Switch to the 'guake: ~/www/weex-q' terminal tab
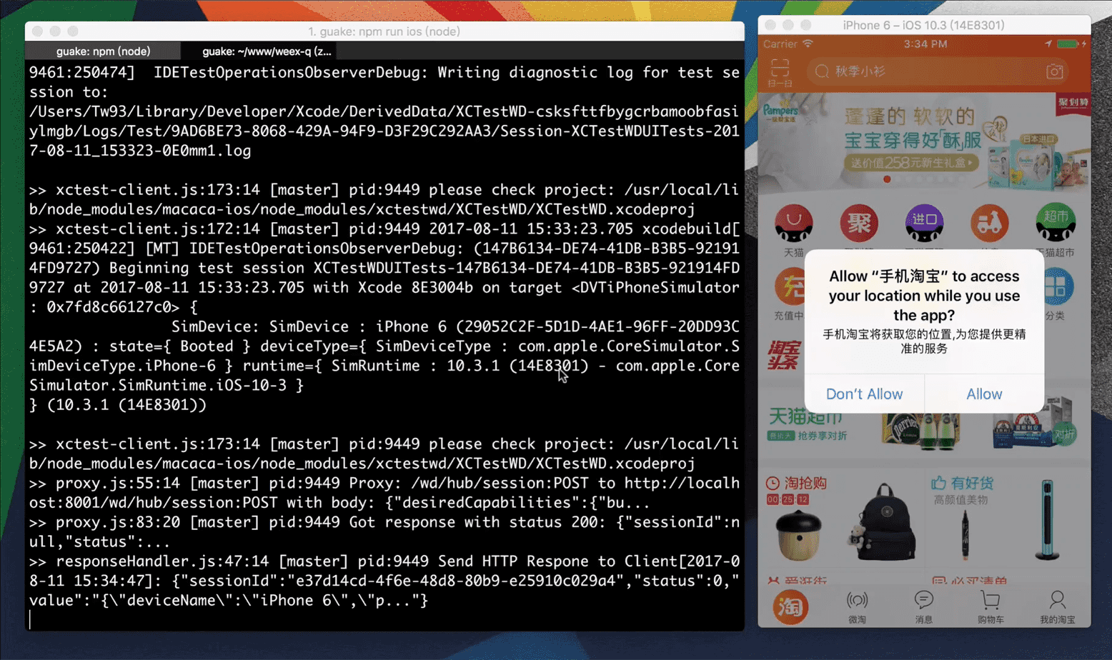This screenshot has height=660, width=1112. point(267,51)
